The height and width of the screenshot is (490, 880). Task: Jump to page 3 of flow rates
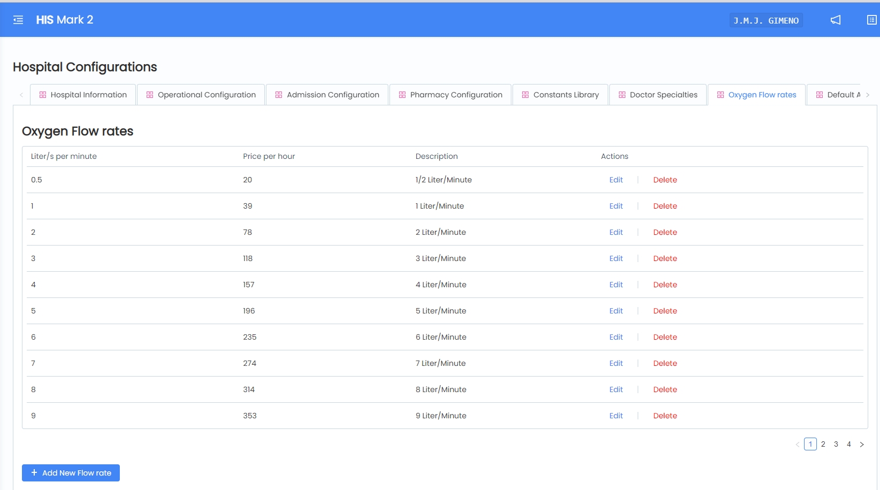(836, 445)
